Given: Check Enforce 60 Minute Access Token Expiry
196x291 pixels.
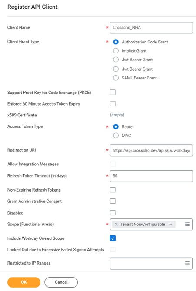Looking at the screenshot, I should pyautogui.click(x=113, y=103).
